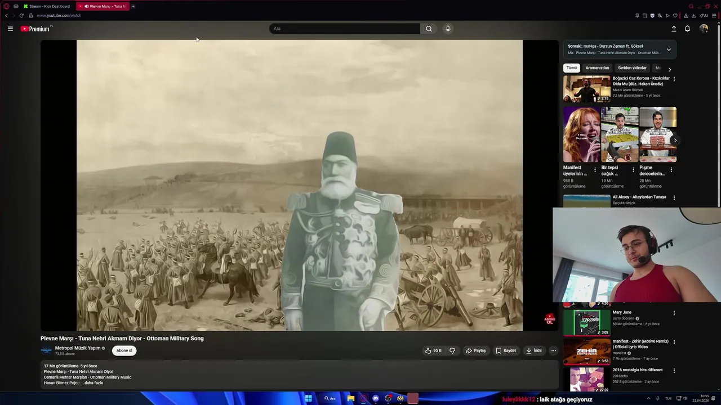
Task: Open YouTube notifications bell
Action: pyautogui.click(x=687, y=29)
